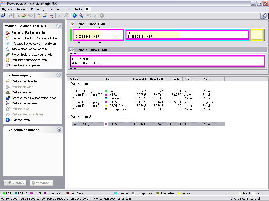Choose 'Eine neue Partition erstellen' task
Screen dimensions: 269x201
29,33
